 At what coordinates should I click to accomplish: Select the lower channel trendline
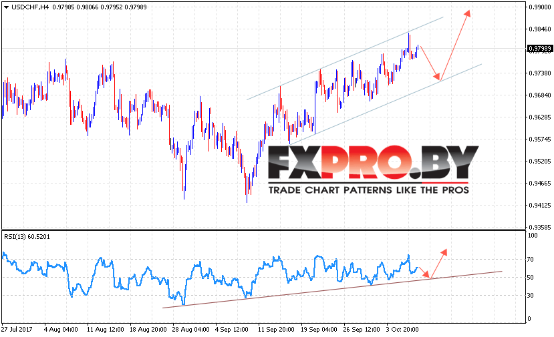[x=385, y=105]
